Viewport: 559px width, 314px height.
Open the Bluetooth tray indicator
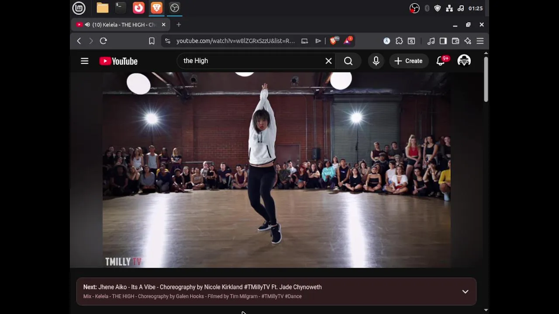427,8
